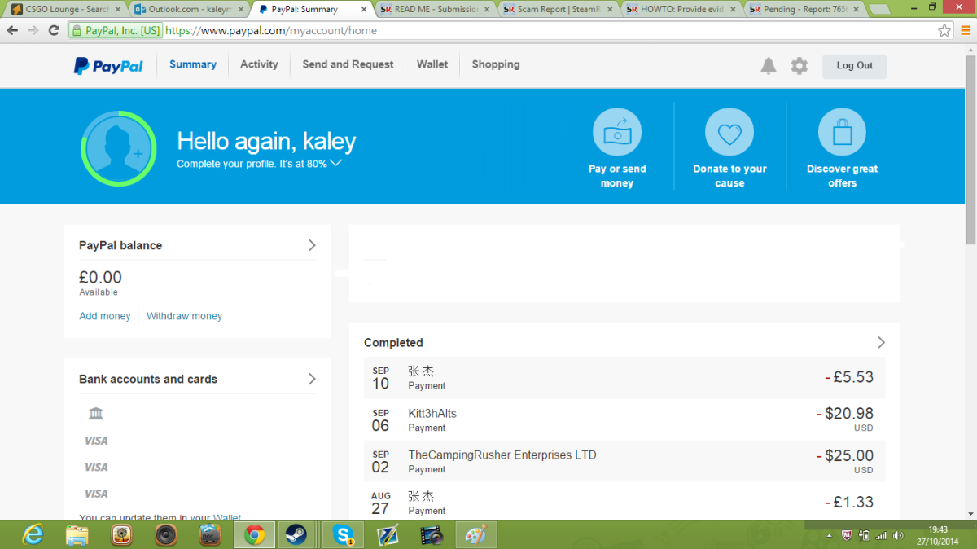Launch Steam from the taskbar
Screen dimensions: 977x549
click(295, 535)
